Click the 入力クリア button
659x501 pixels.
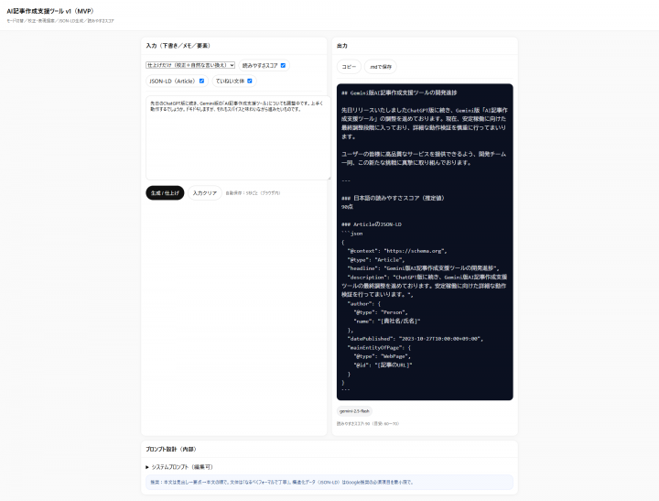[x=205, y=193]
